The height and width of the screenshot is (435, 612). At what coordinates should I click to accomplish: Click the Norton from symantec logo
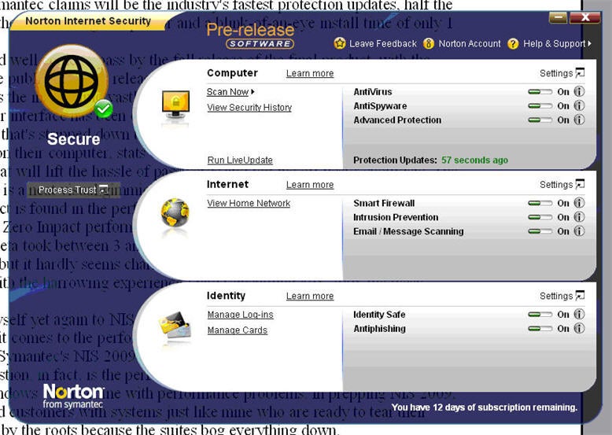coord(73,395)
